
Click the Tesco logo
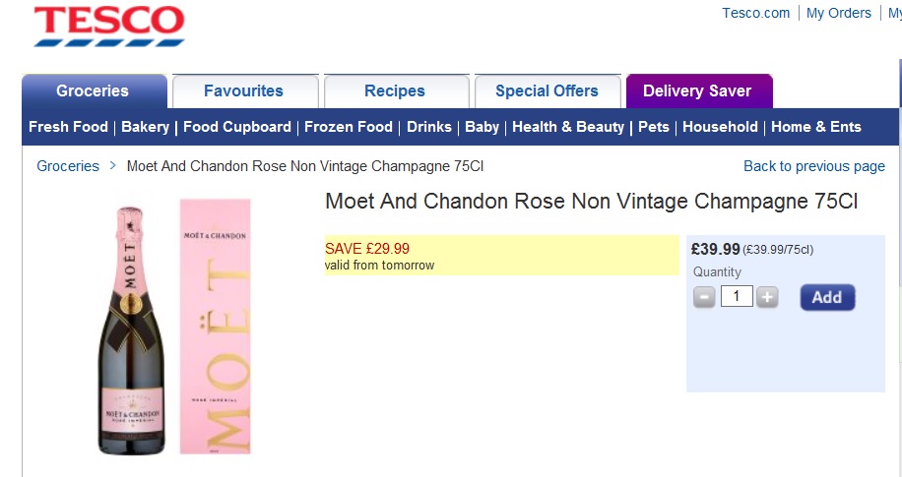click(108, 27)
